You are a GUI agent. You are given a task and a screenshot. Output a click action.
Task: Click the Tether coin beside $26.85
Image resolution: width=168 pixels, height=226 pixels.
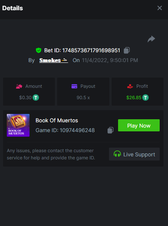(146, 98)
